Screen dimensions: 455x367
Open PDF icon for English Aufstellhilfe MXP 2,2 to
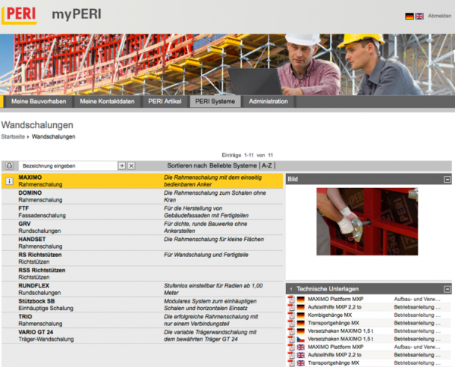(291, 355)
